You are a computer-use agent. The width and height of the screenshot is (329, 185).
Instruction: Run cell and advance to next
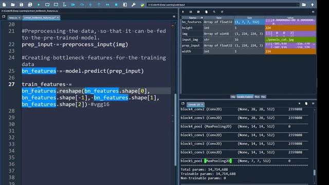pos(56,5)
